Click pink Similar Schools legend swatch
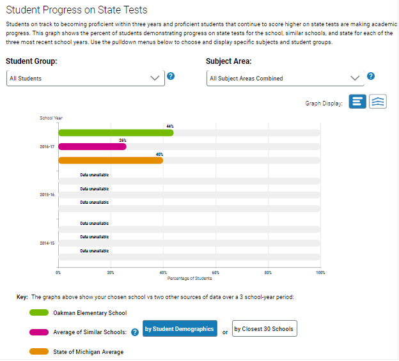 pyautogui.click(x=39, y=332)
